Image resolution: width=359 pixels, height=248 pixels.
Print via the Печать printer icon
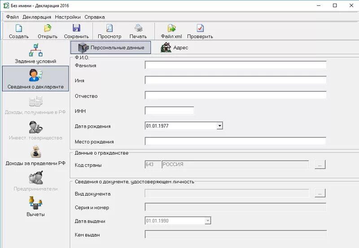click(138, 28)
